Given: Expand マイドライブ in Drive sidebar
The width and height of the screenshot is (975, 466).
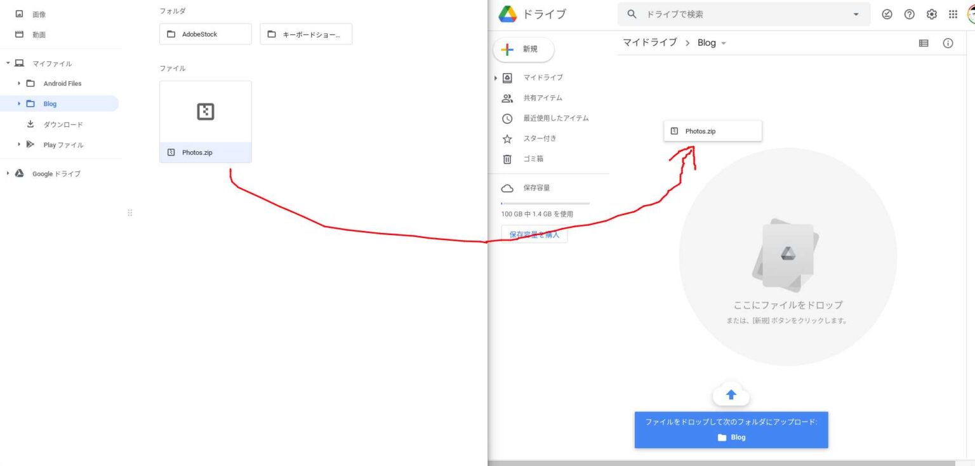Looking at the screenshot, I should (495, 77).
